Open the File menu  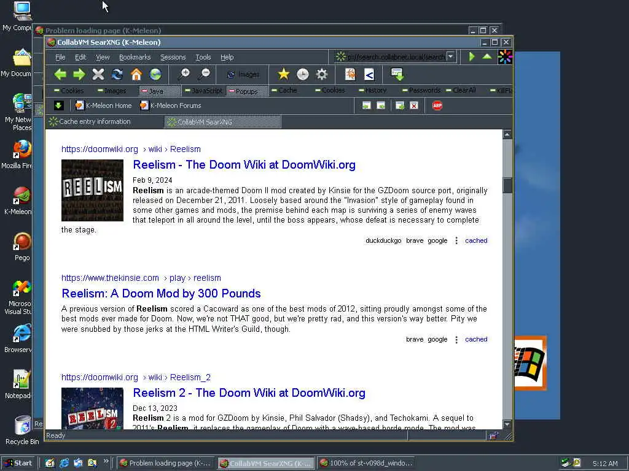[x=60, y=57]
